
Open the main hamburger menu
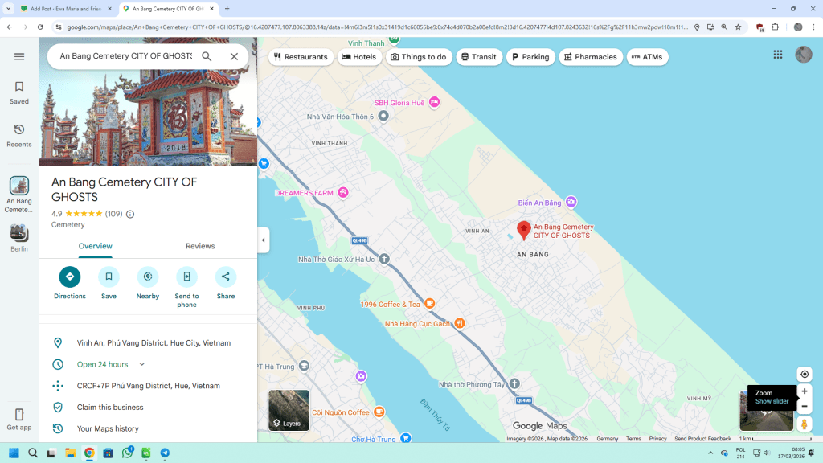(19, 56)
